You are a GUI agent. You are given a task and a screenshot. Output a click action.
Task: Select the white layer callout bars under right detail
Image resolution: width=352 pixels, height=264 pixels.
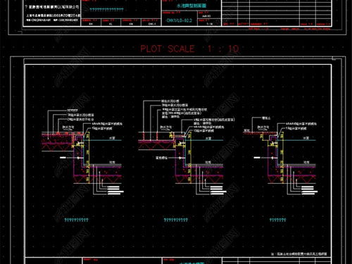[x=309, y=189]
